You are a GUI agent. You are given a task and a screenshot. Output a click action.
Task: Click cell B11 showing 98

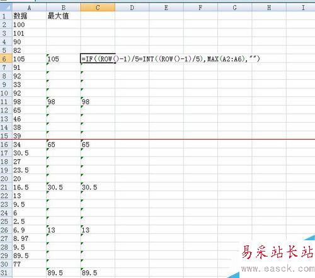coord(64,102)
